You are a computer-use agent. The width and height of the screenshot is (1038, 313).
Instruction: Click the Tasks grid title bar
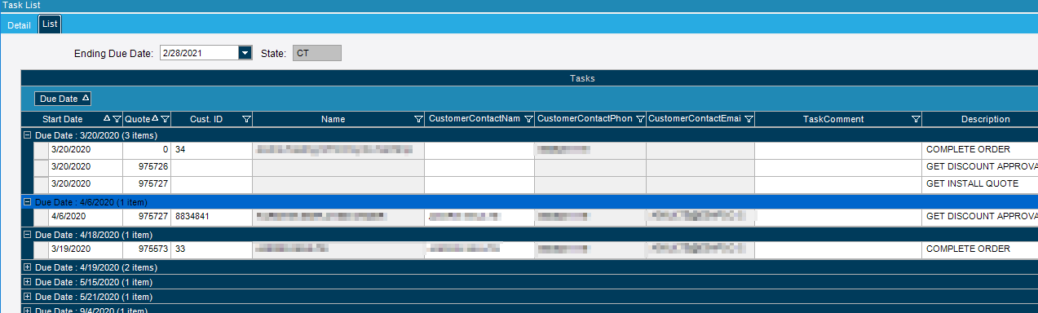(x=529, y=79)
